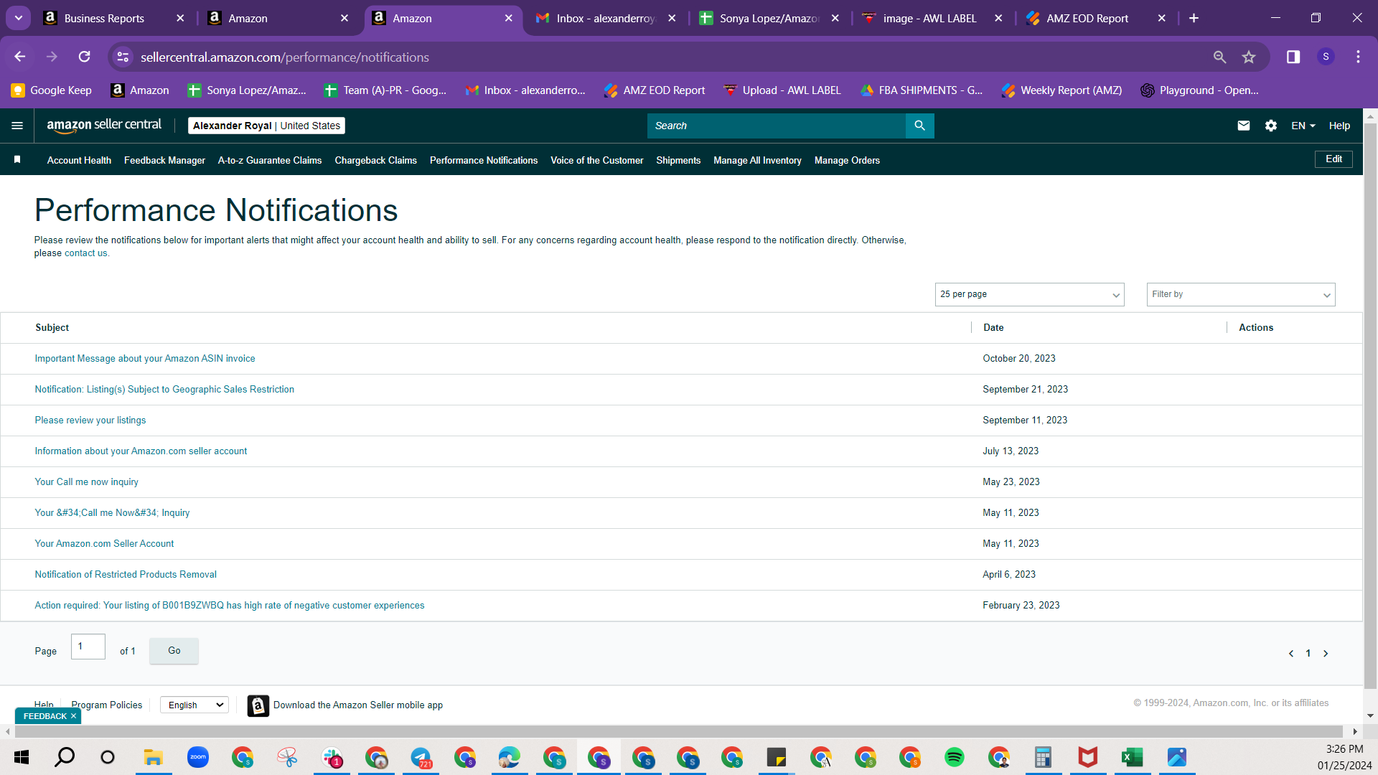Click the Seller Central search field
This screenshot has height=775, width=1378.
(x=777, y=126)
